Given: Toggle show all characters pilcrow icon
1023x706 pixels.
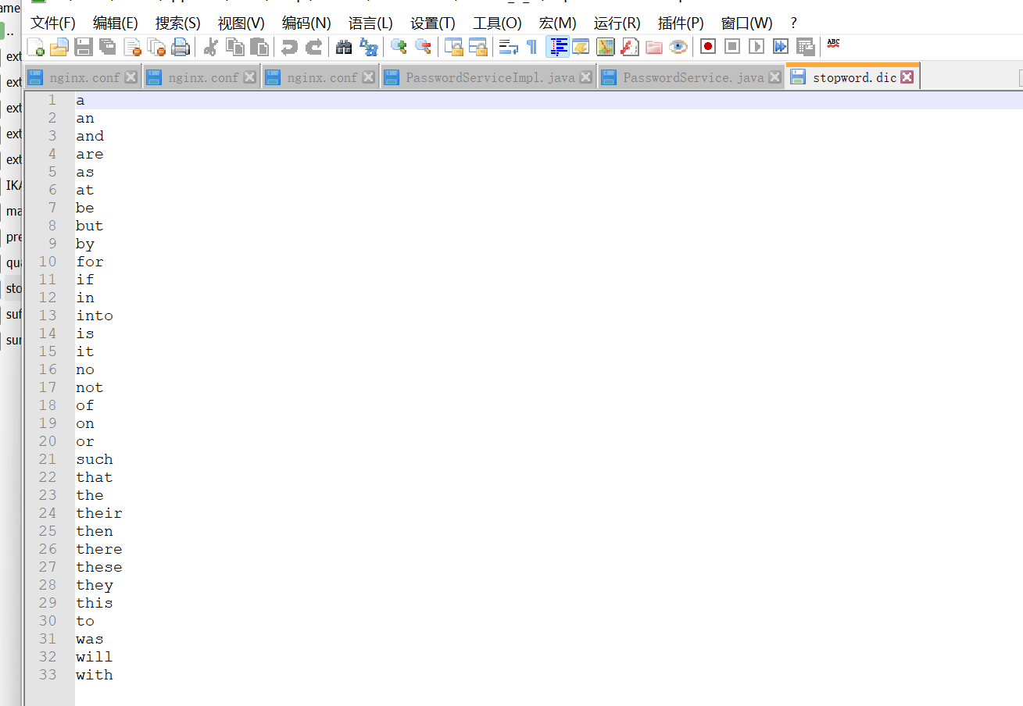Looking at the screenshot, I should tap(532, 47).
